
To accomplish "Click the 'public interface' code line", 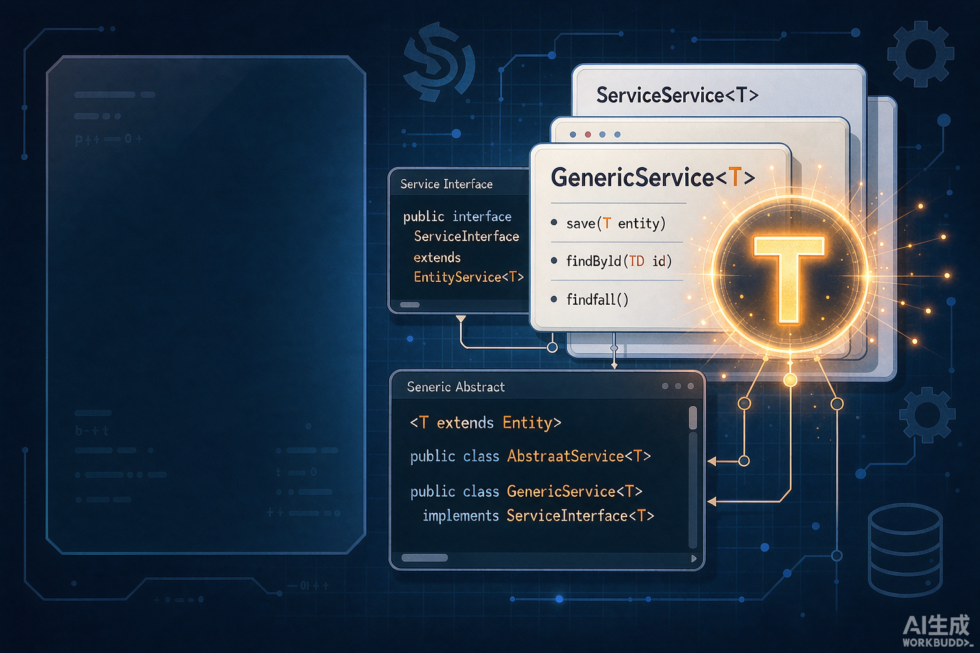I will tap(457, 217).
